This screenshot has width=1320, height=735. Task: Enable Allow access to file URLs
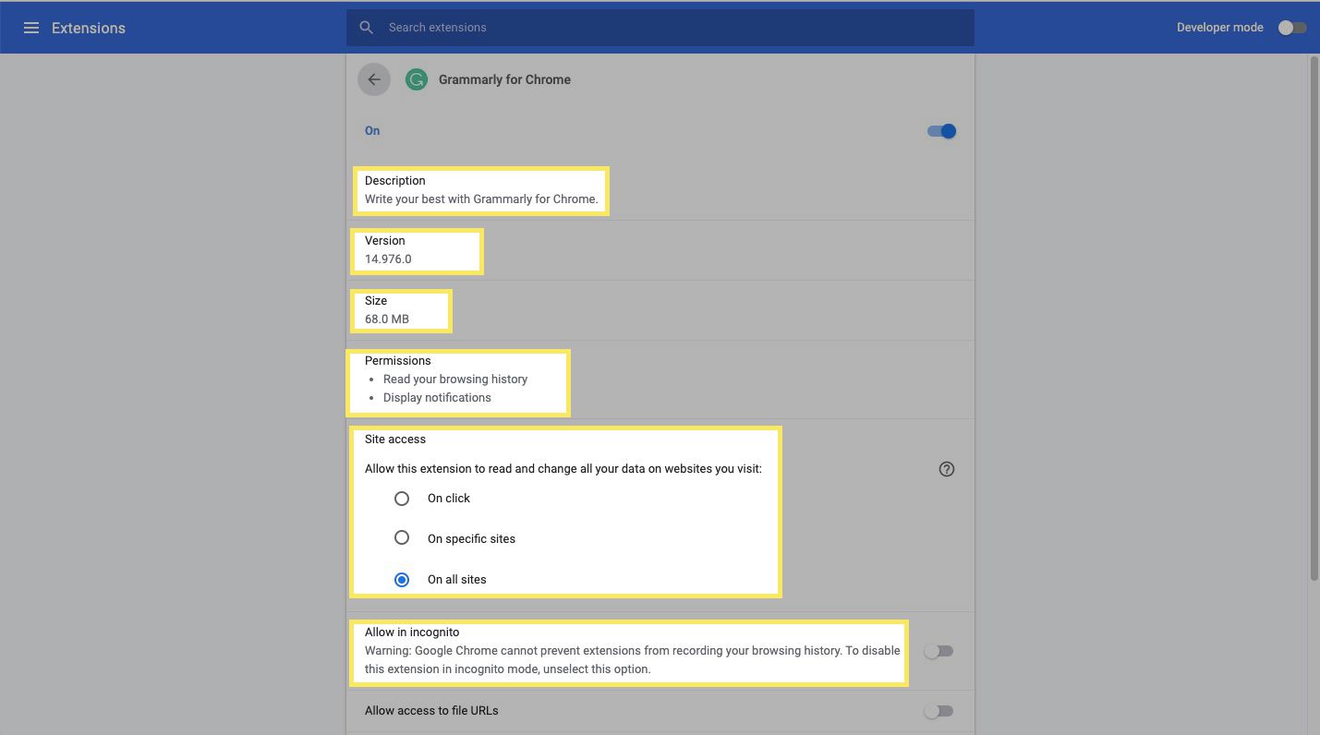[x=939, y=711]
